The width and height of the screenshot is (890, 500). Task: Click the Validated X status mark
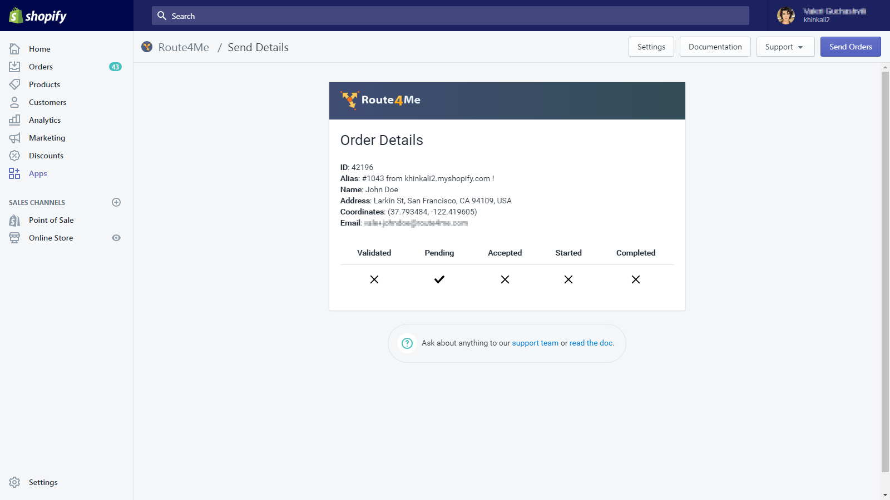coord(374,279)
